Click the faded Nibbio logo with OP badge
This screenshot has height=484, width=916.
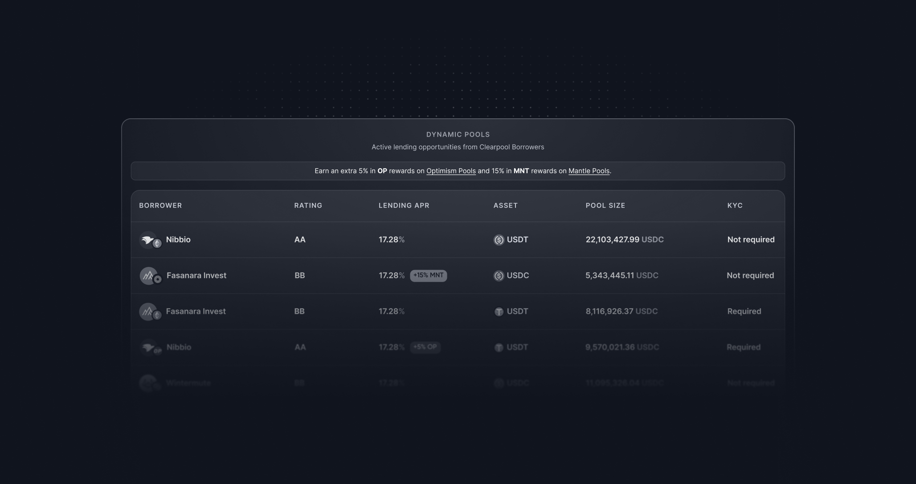[x=150, y=347]
